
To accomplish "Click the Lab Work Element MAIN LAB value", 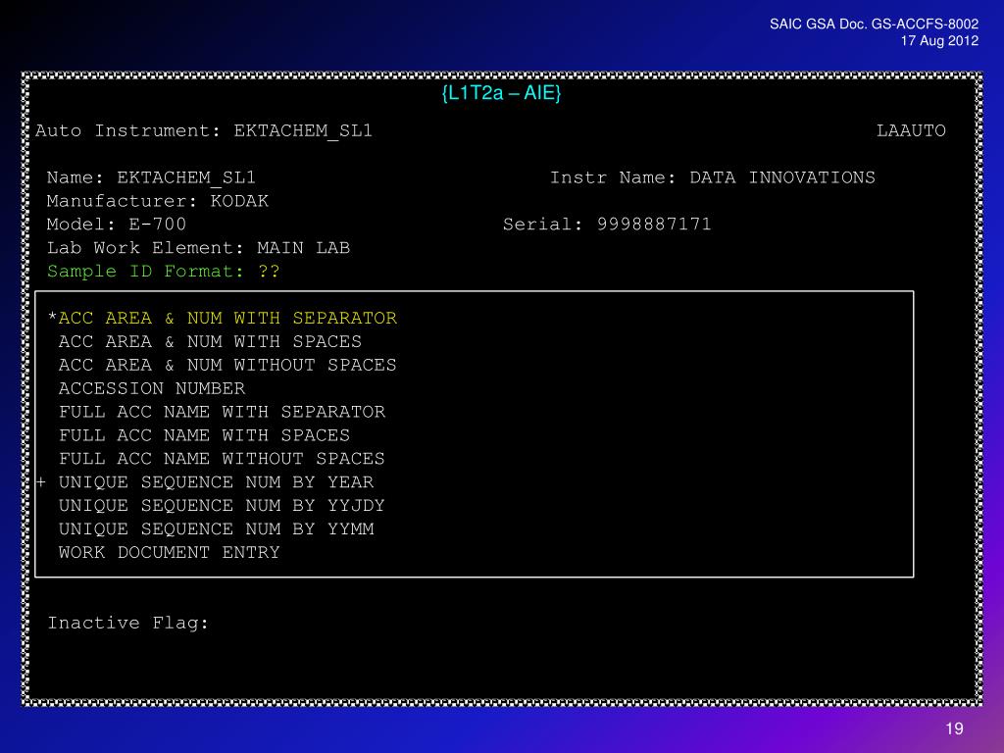I will tap(304, 248).
